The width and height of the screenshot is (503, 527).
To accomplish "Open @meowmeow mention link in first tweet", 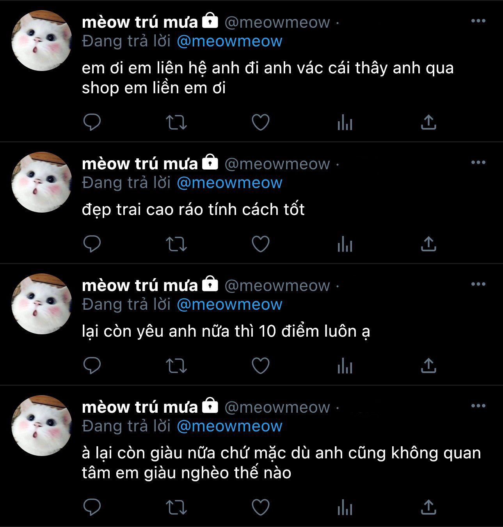I will click(x=229, y=41).
